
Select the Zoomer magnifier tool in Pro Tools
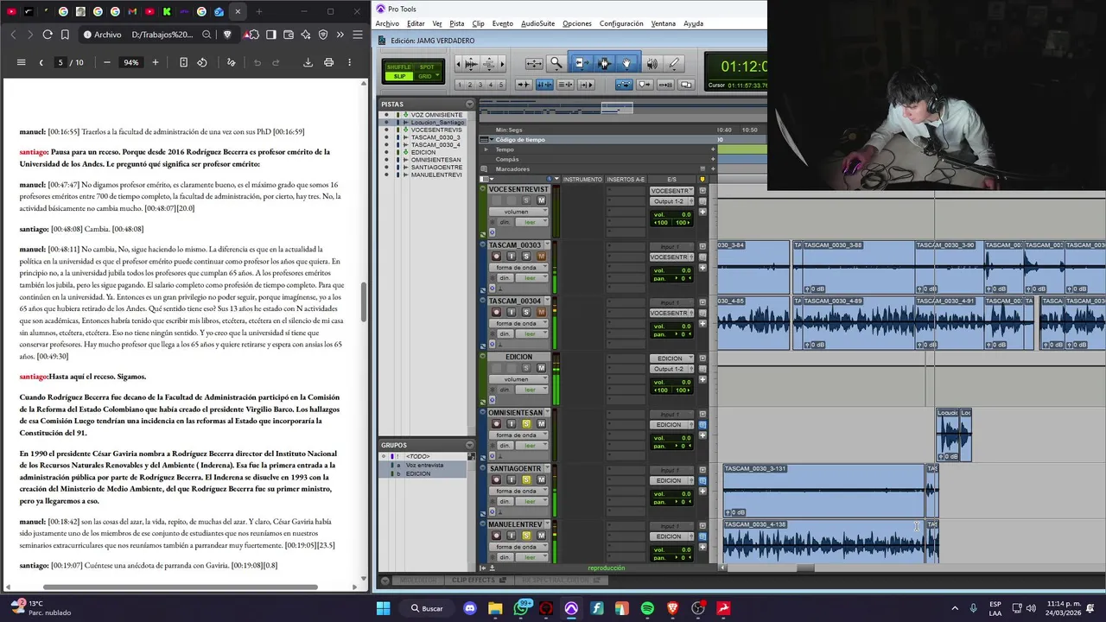[x=556, y=63]
